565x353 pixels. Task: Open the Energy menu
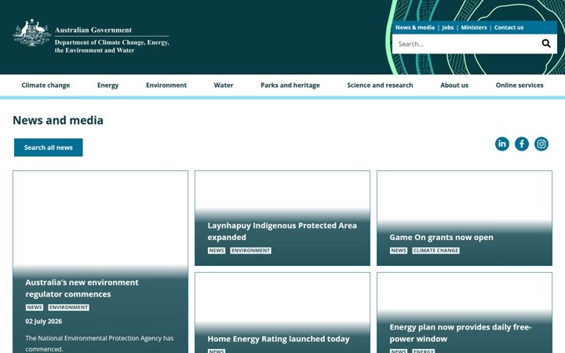(108, 86)
